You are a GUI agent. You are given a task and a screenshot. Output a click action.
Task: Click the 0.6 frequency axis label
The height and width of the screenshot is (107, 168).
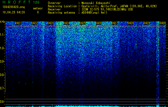tap(2, 102)
